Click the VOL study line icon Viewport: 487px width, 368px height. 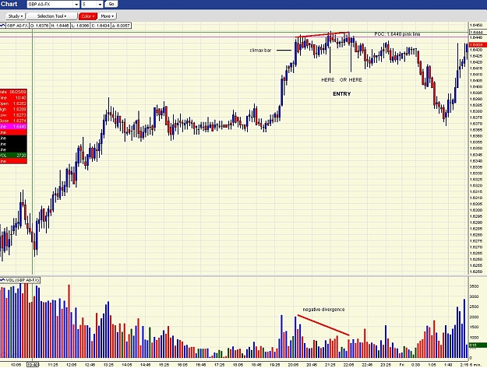2,280
